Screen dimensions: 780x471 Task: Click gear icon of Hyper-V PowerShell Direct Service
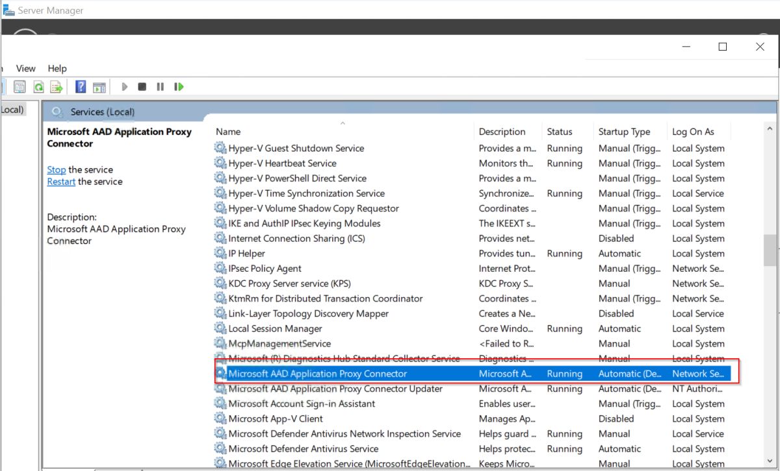(220, 178)
